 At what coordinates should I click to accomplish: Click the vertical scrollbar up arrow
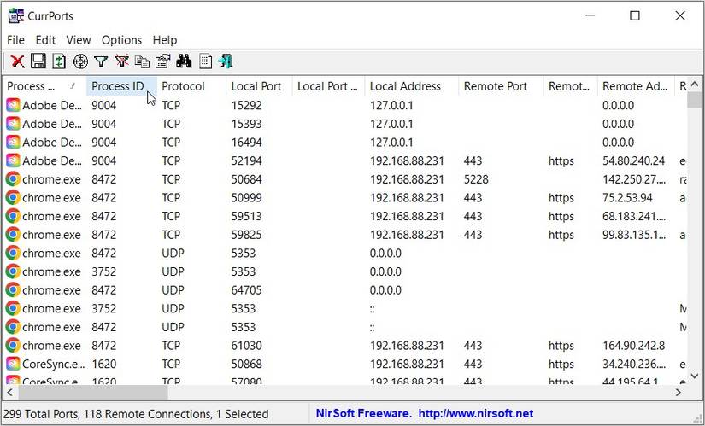[x=695, y=85]
